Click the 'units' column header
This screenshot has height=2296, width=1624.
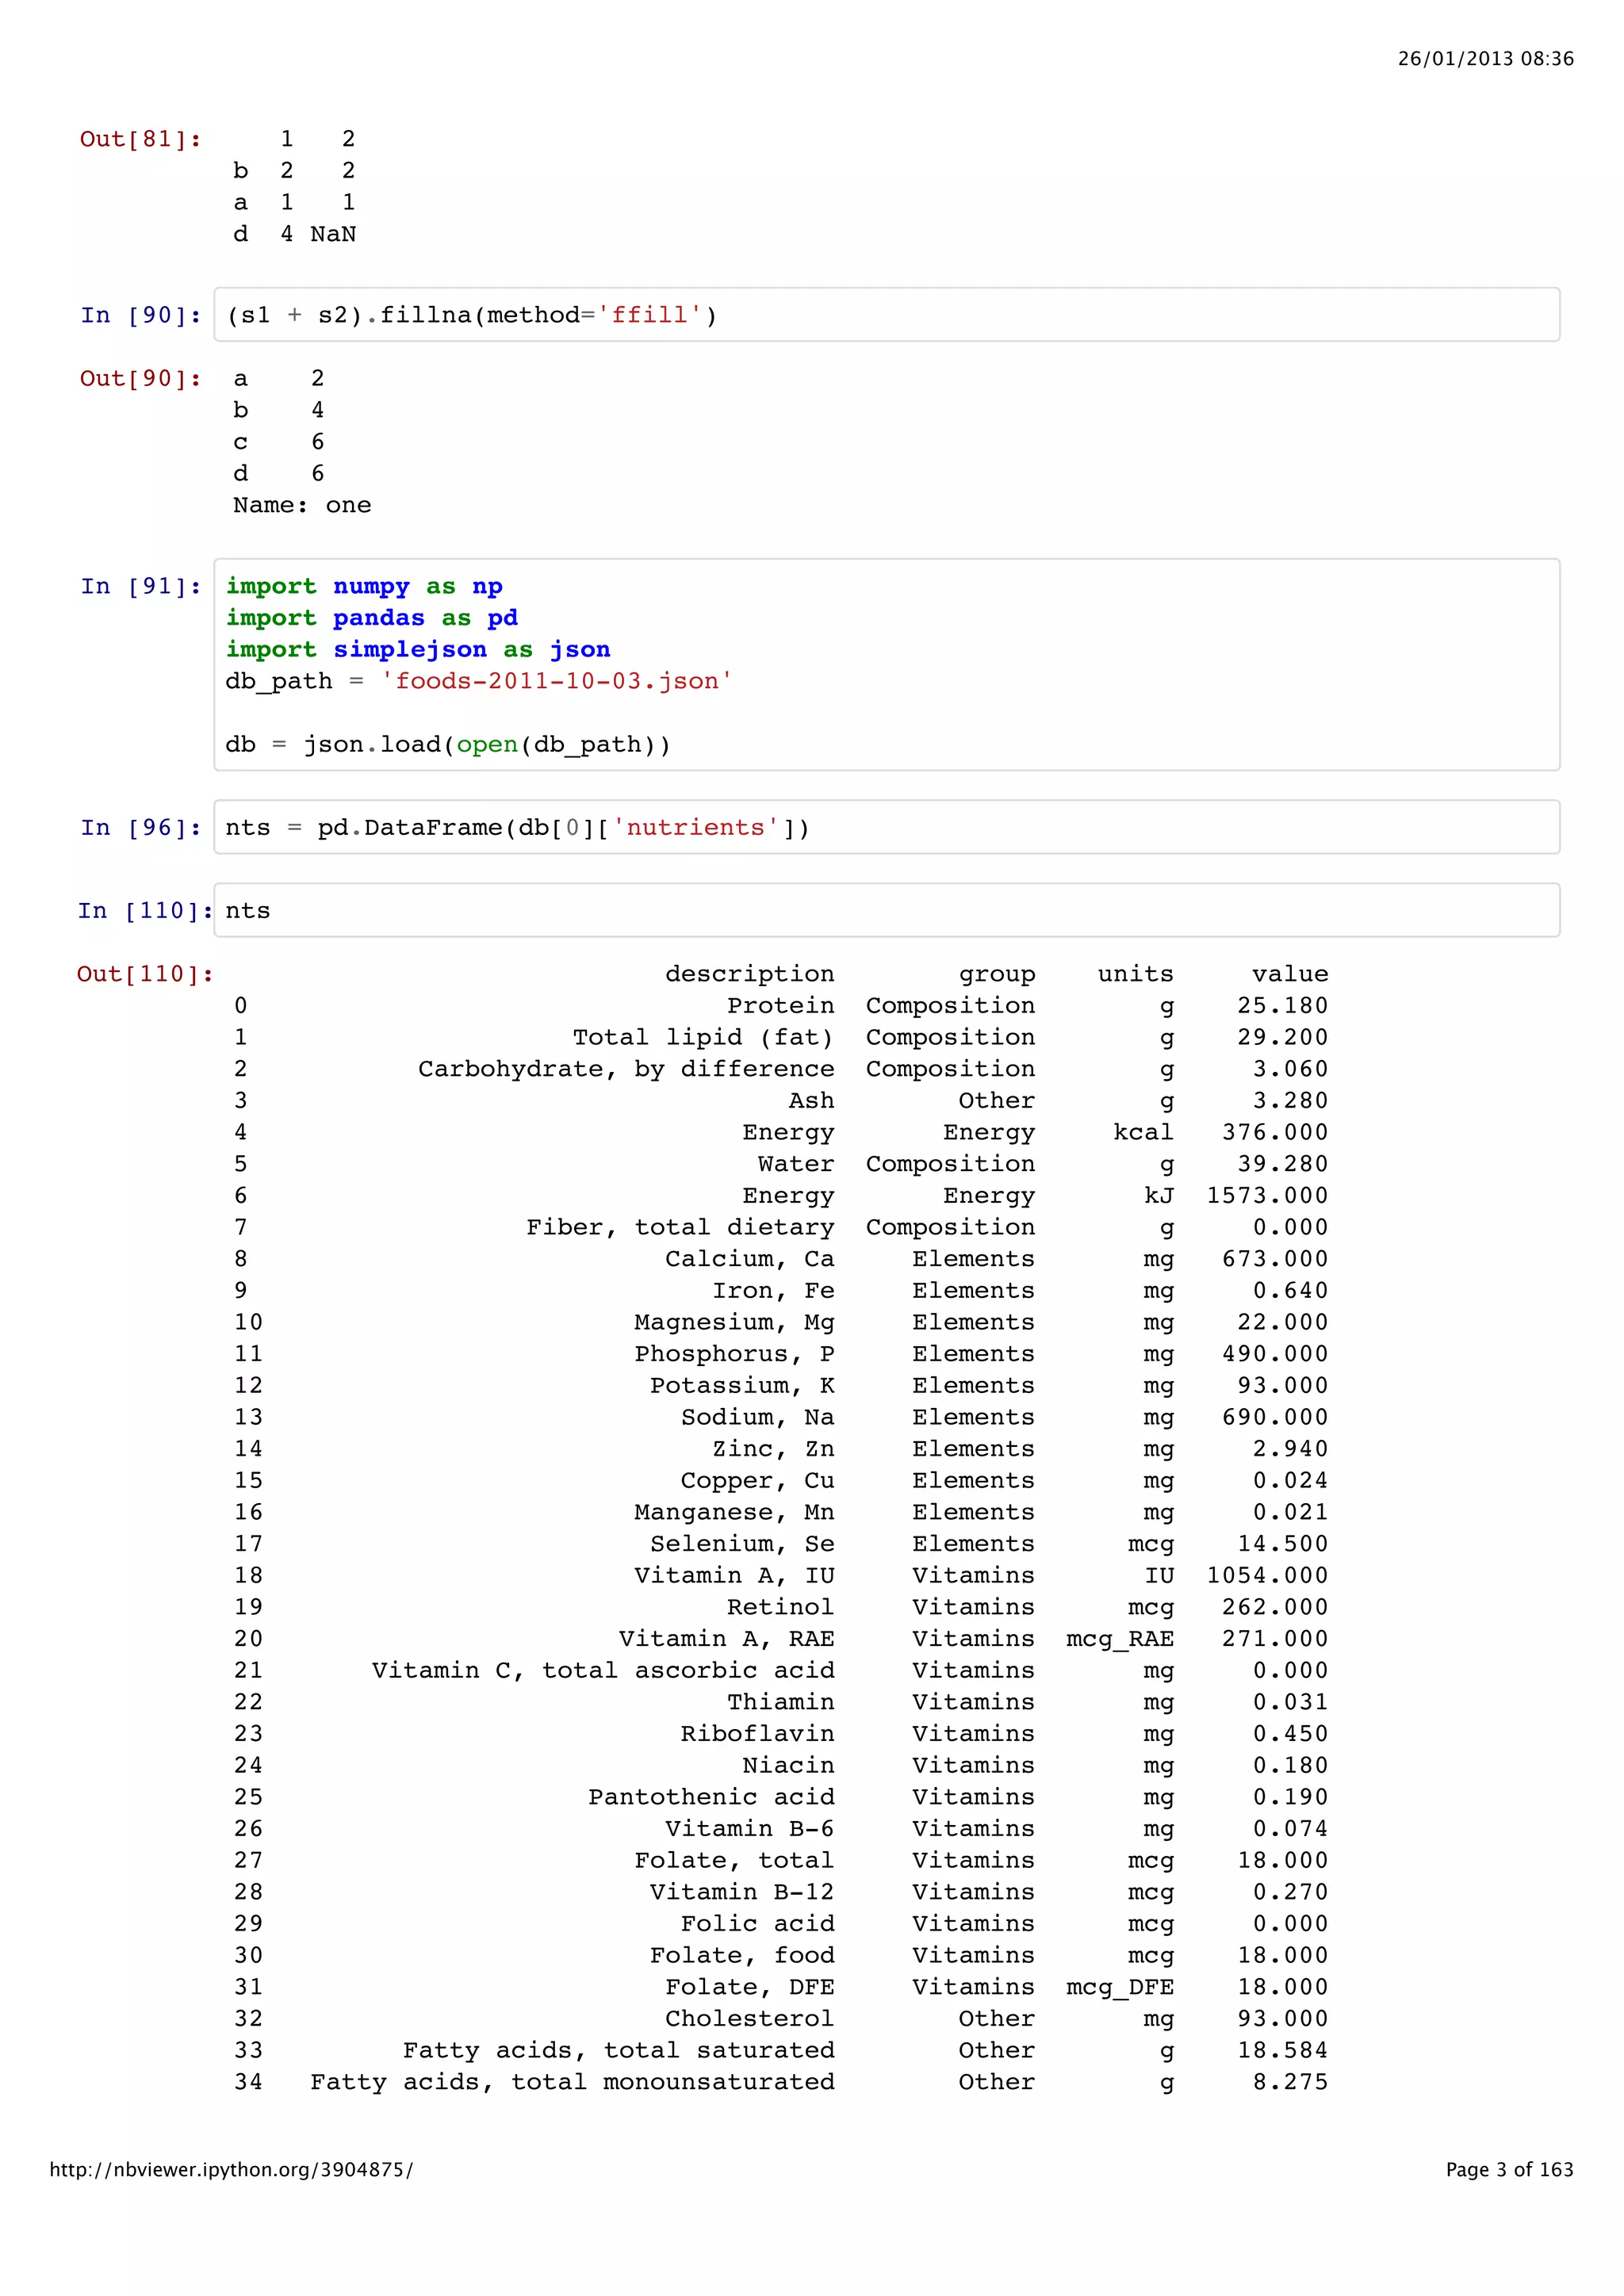pyautogui.click(x=1135, y=974)
